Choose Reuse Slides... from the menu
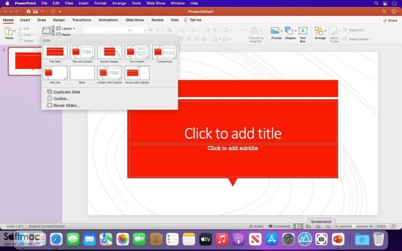402x251 pixels. [63, 105]
